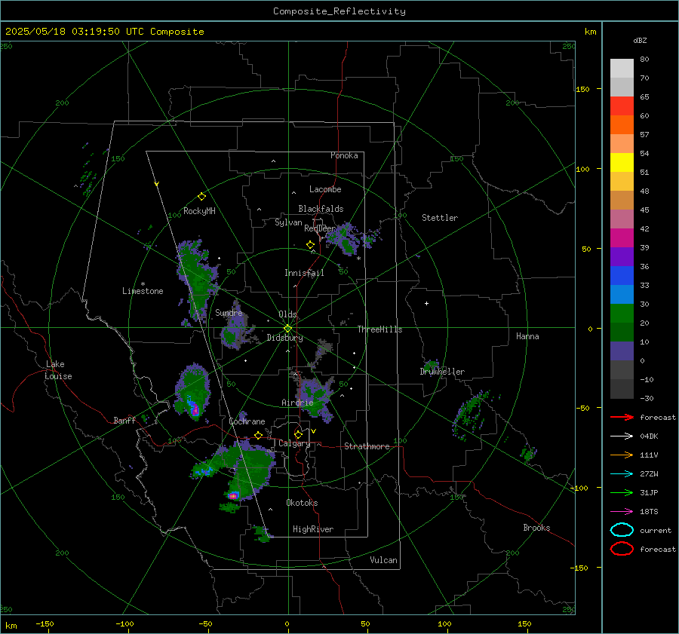This screenshot has width=679, height=634.
Task: Select the orange 111V arrow symbol
Action: 622,455
